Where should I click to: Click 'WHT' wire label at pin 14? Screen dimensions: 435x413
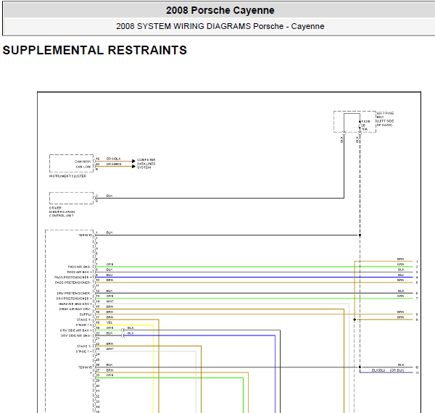click(x=110, y=301)
